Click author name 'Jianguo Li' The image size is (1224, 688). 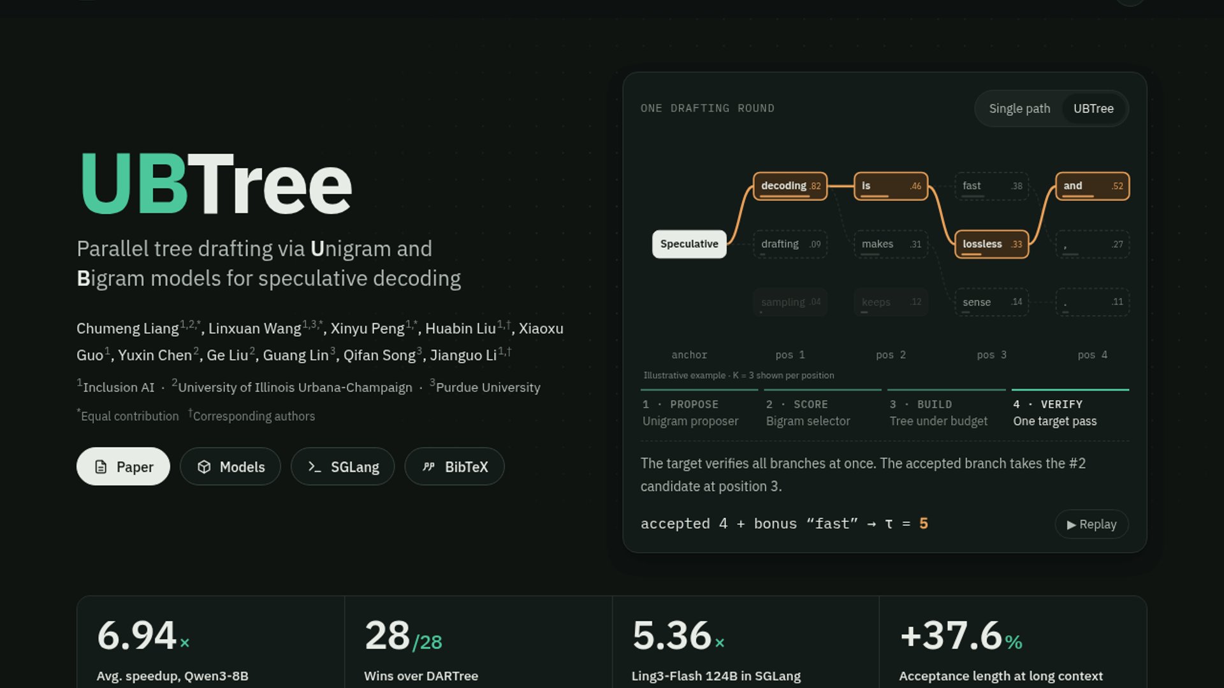(x=463, y=355)
